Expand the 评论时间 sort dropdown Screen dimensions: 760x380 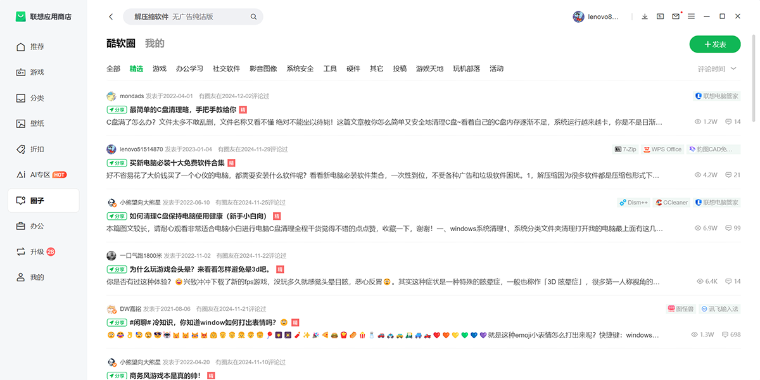tap(717, 69)
